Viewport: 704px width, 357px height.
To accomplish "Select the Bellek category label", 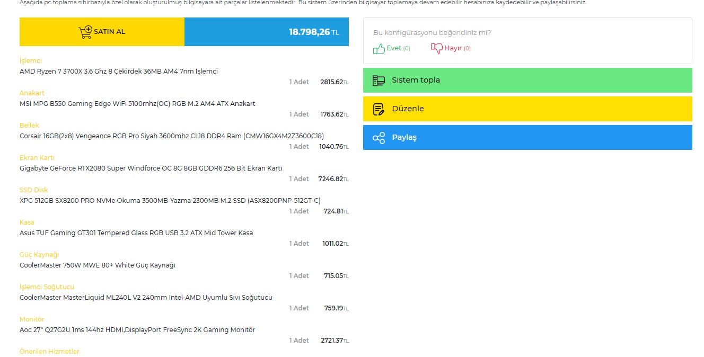I will (x=29, y=126).
